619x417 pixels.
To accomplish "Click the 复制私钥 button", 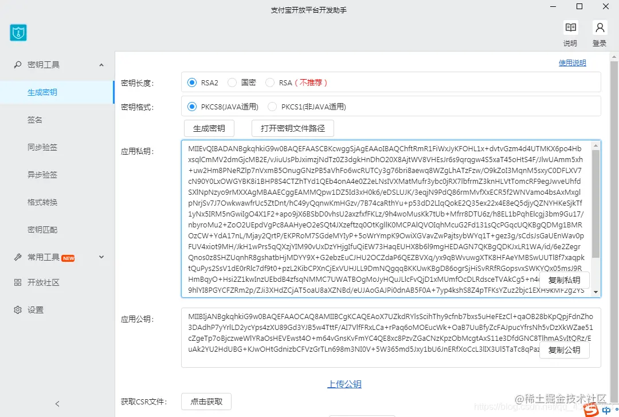I will click(x=564, y=280).
